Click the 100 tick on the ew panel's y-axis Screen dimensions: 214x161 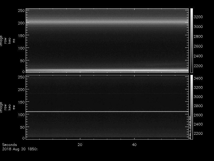21,114
